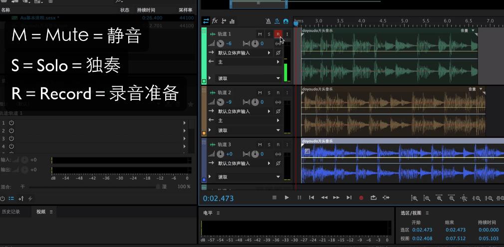The width and height of the screenshot is (504, 247).
Task: Toggle skip selection icon
Action: point(386,198)
